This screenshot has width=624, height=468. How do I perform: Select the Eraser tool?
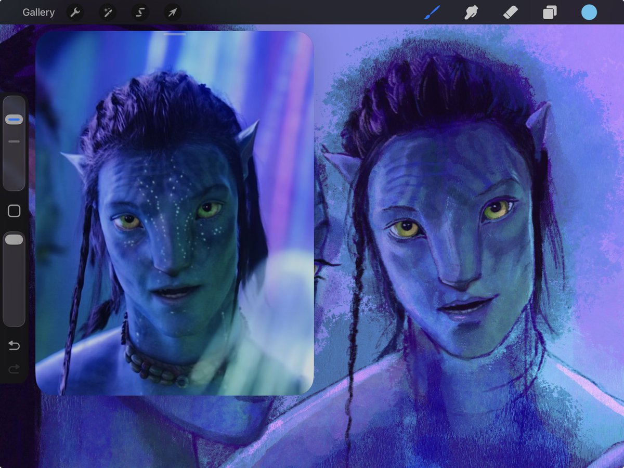click(x=511, y=12)
